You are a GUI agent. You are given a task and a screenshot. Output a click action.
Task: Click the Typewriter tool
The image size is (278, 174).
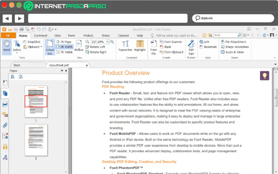[125, 46]
